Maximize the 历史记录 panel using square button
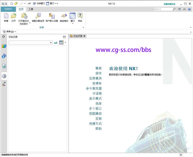193x157 pixels. coord(64,37)
